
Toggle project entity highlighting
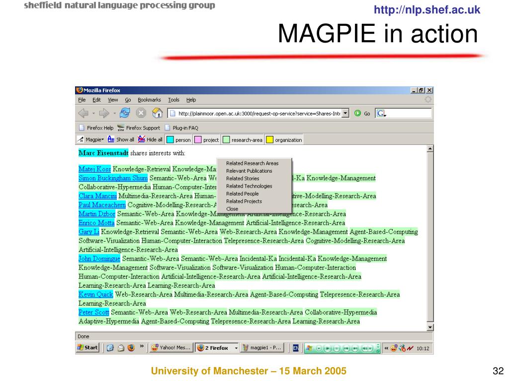pyautogui.click(x=207, y=139)
